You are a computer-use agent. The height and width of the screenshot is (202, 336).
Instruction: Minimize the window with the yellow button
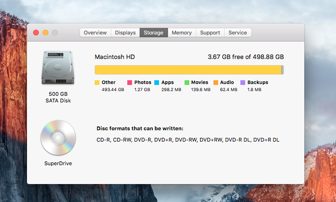pos(45,33)
